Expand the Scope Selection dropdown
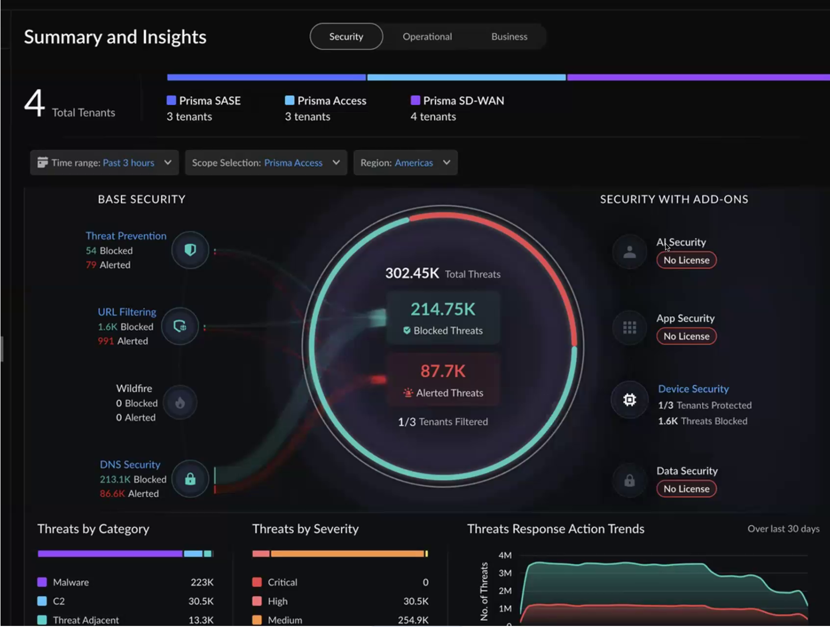Image resolution: width=830 pixels, height=627 pixels. tap(266, 162)
